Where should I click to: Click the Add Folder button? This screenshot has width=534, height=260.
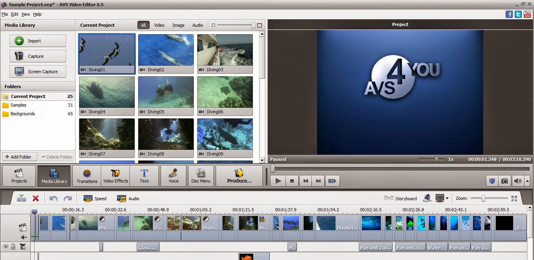19,157
